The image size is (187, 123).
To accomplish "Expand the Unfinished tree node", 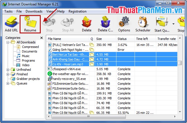I will coord(8,70).
